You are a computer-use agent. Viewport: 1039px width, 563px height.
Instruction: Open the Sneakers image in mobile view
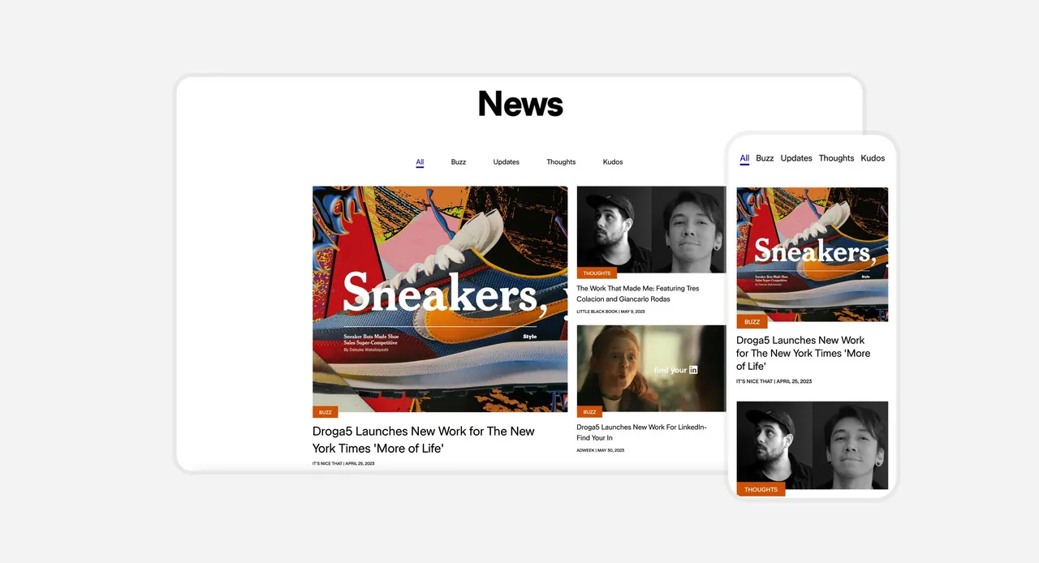[x=812, y=255]
